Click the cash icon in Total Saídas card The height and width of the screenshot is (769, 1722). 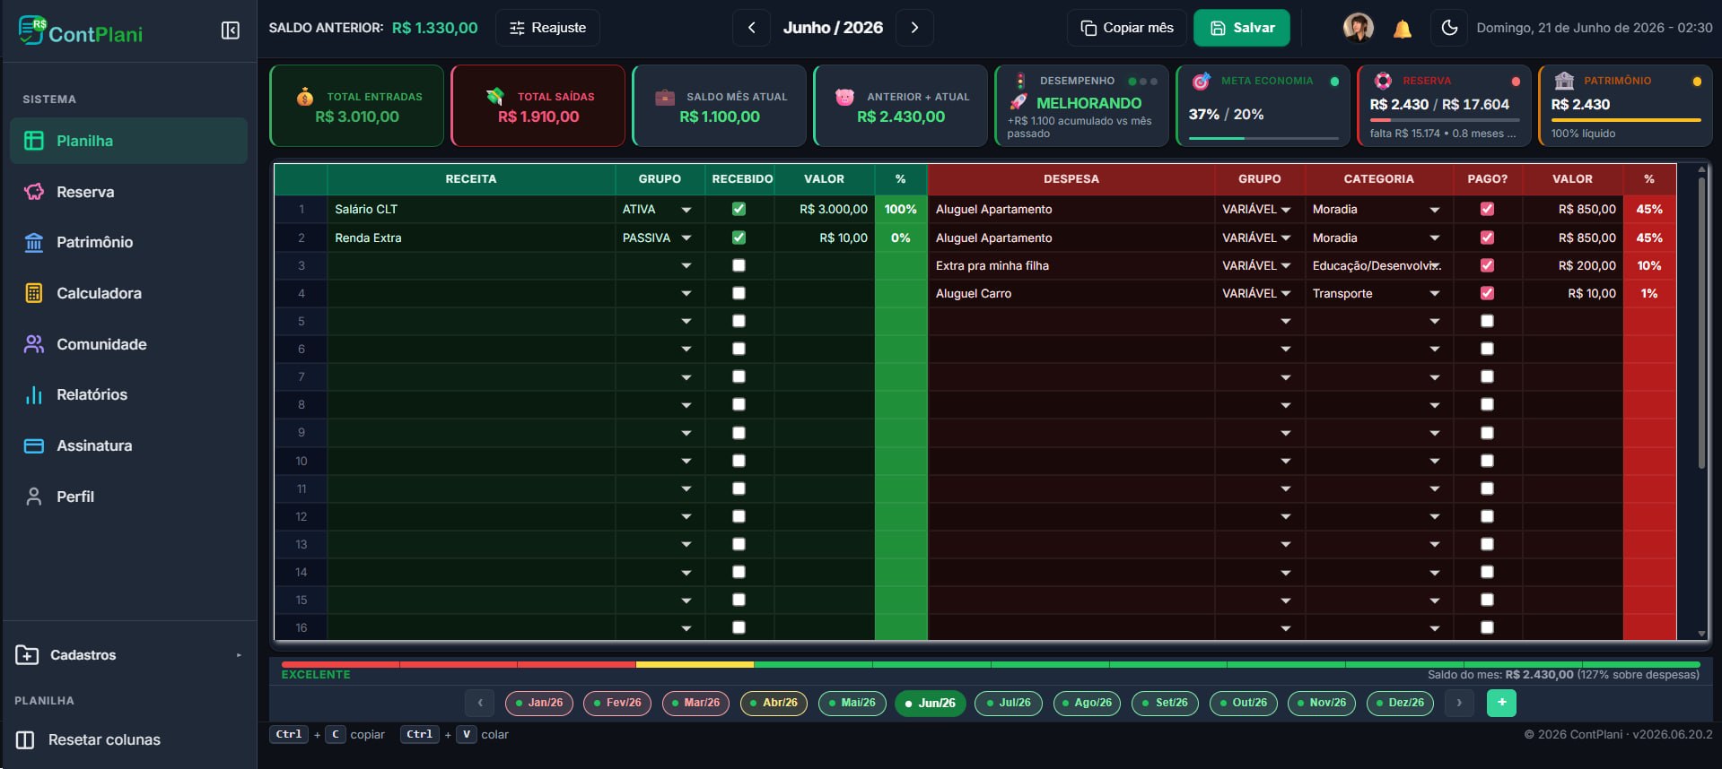click(494, 96)
